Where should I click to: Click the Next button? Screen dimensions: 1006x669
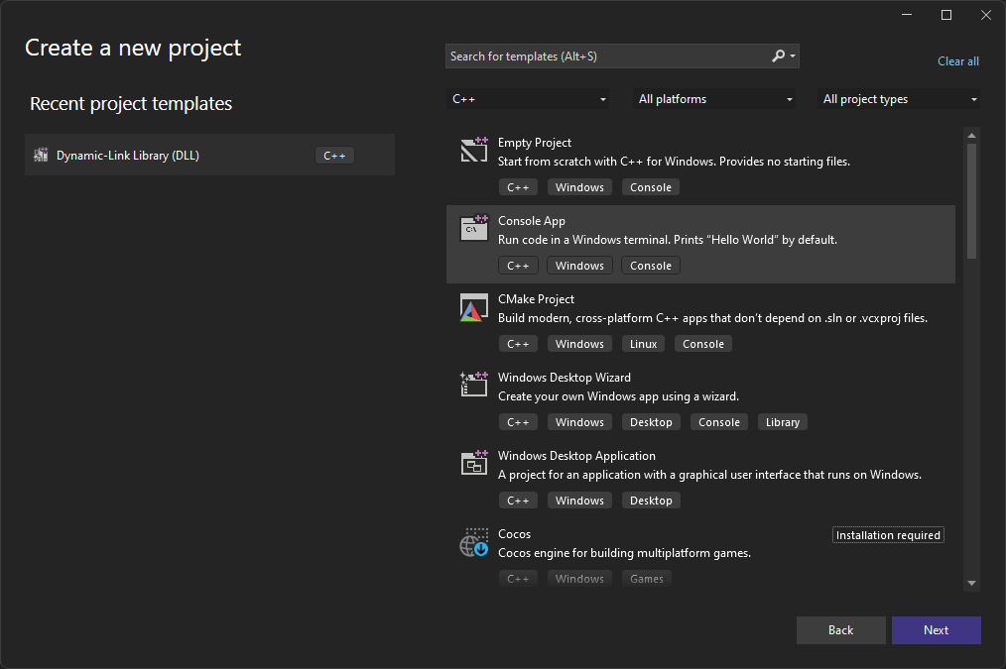[x=937, y=630]
